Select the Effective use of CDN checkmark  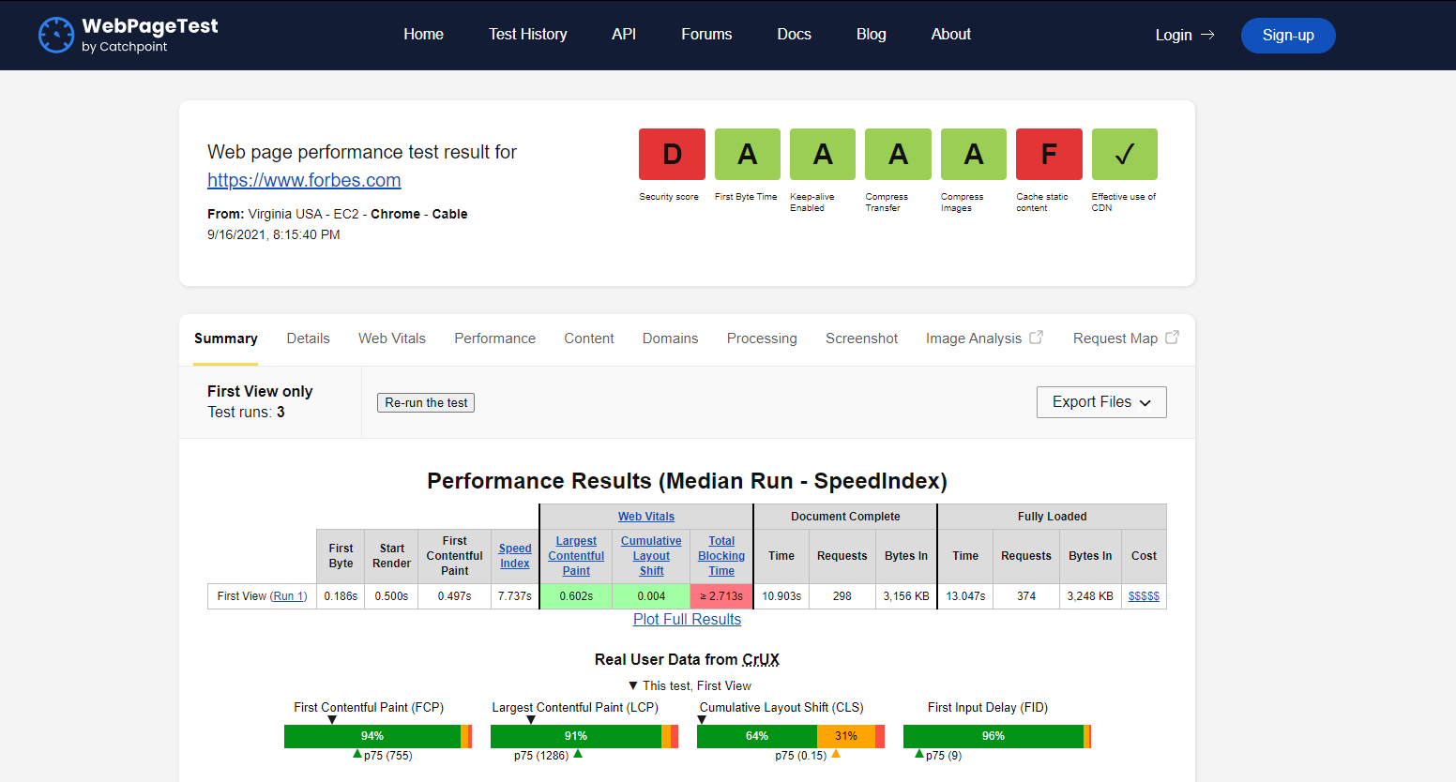pyautogui.click(x=1125, y=154)
